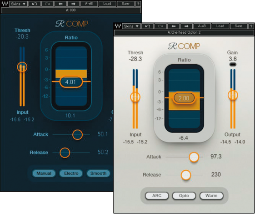
Task: Open help in the light RComp window
Action: [251, 26]
